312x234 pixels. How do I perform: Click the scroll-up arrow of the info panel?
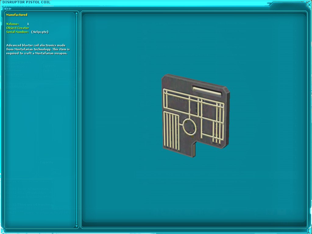76,14
